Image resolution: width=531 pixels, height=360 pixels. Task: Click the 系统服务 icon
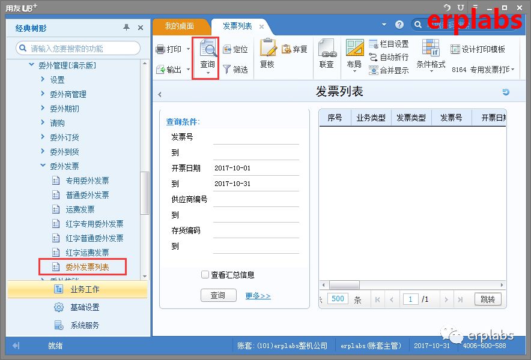coord(59,325)
